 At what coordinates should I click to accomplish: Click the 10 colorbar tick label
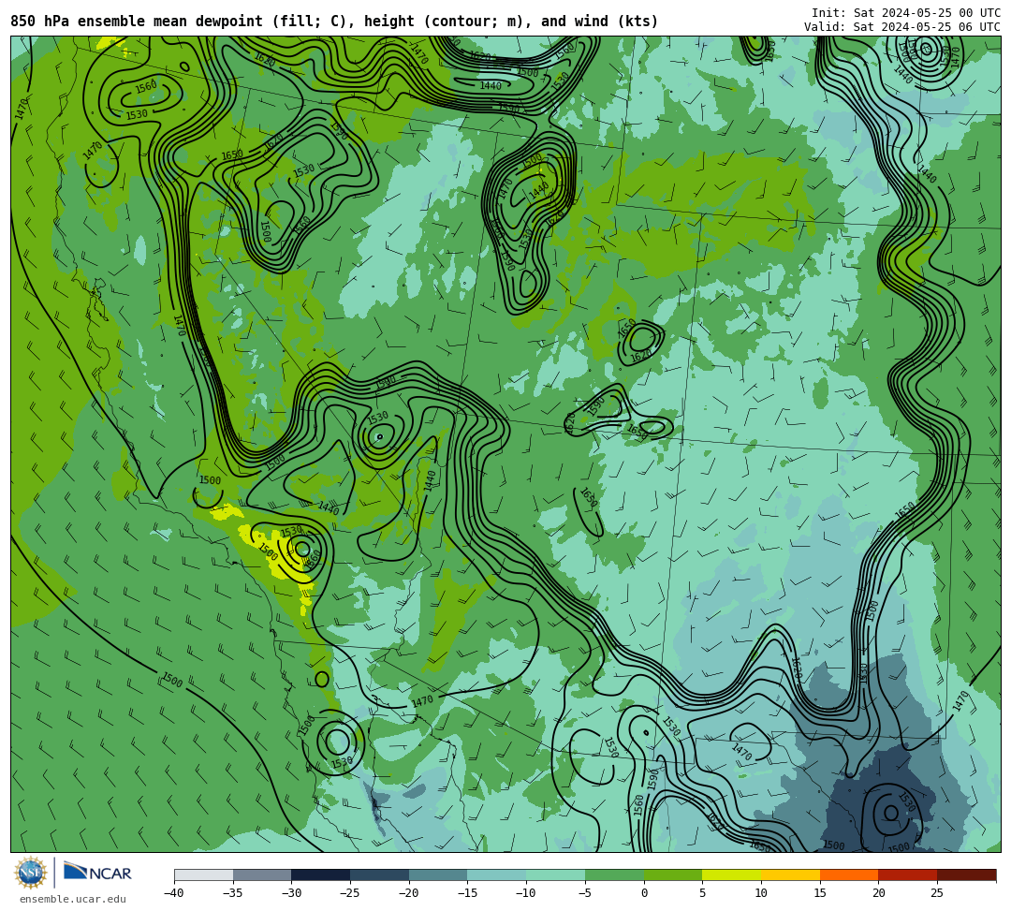pyautogui.click(x=761, y=893)
